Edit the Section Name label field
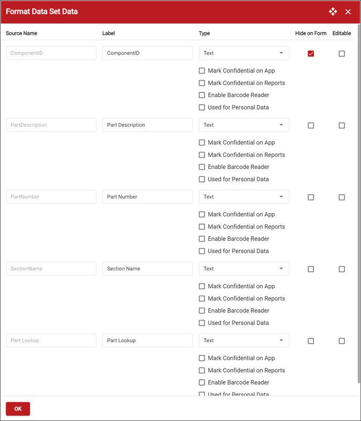 [x=147, y=268]
